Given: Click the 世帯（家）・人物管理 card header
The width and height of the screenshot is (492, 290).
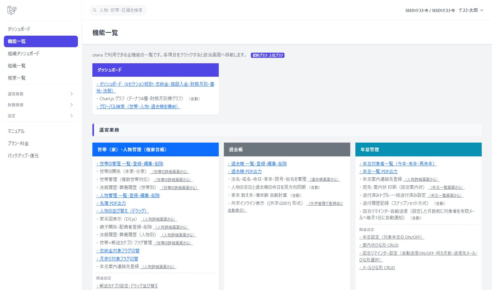Looking at the screenshot, I should [156, 150].
